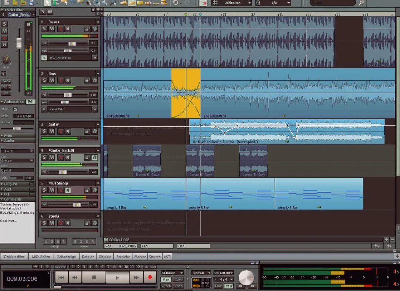The image size is (400, 291).
Task: Jump to marker 12 button
Action: tap(138, 267)
